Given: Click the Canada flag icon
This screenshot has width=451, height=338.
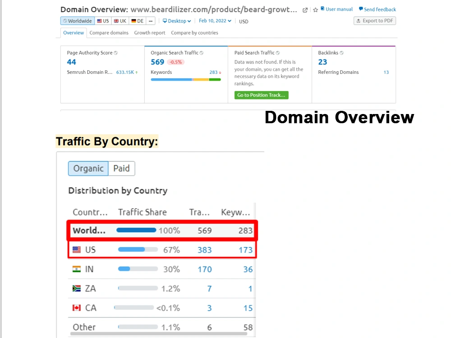Looking at the screenshot, I should 77,308.
